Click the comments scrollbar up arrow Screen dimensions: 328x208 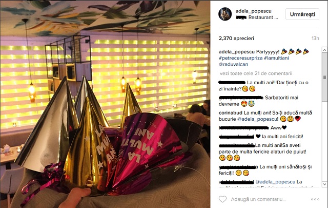click(324, 50)
